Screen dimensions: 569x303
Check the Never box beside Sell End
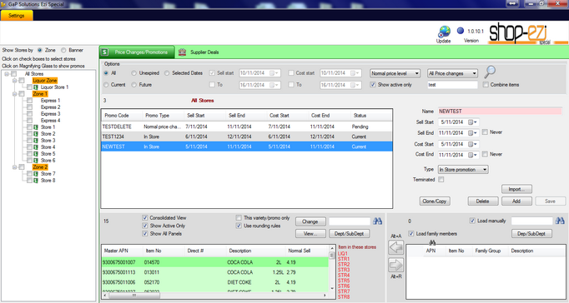pos(485,132)
